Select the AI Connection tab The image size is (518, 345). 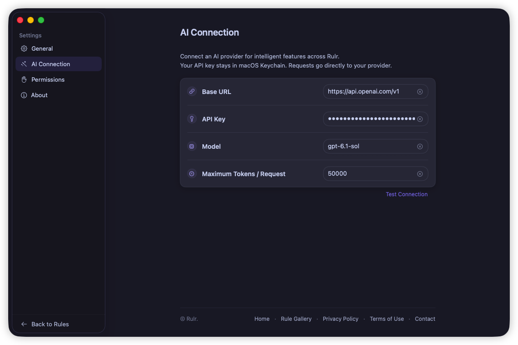point(58,64)
